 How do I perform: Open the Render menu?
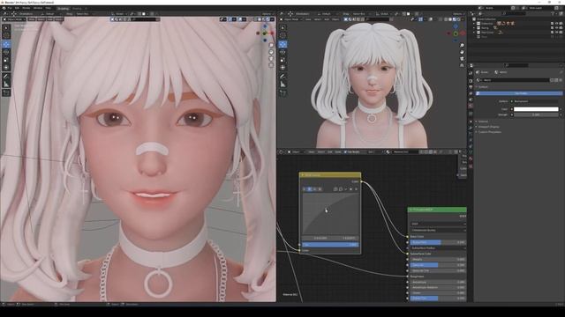click(26, 8)
